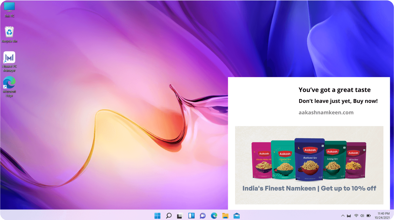The height and width of the screenshot is (220, 394).
Task: Click the volume speaker tray icon
Action: point(362,216)
